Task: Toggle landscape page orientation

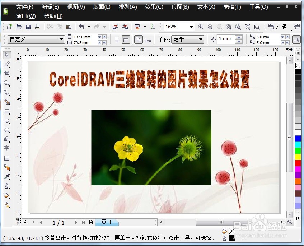Action: pyautogui.click(x=126, y=40)
